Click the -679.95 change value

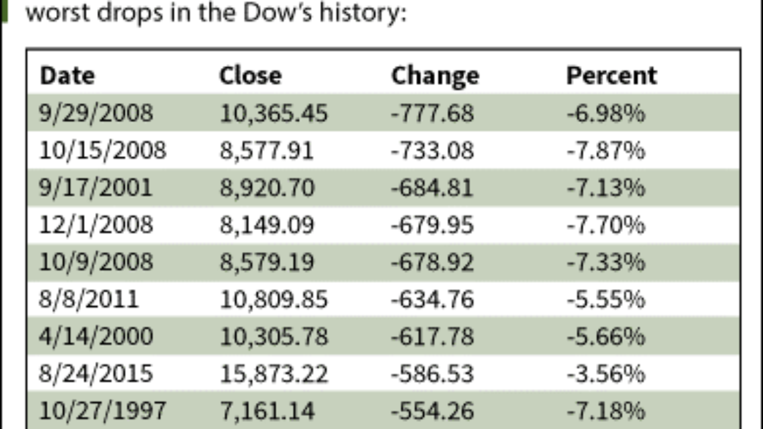(x=432, y=225)
